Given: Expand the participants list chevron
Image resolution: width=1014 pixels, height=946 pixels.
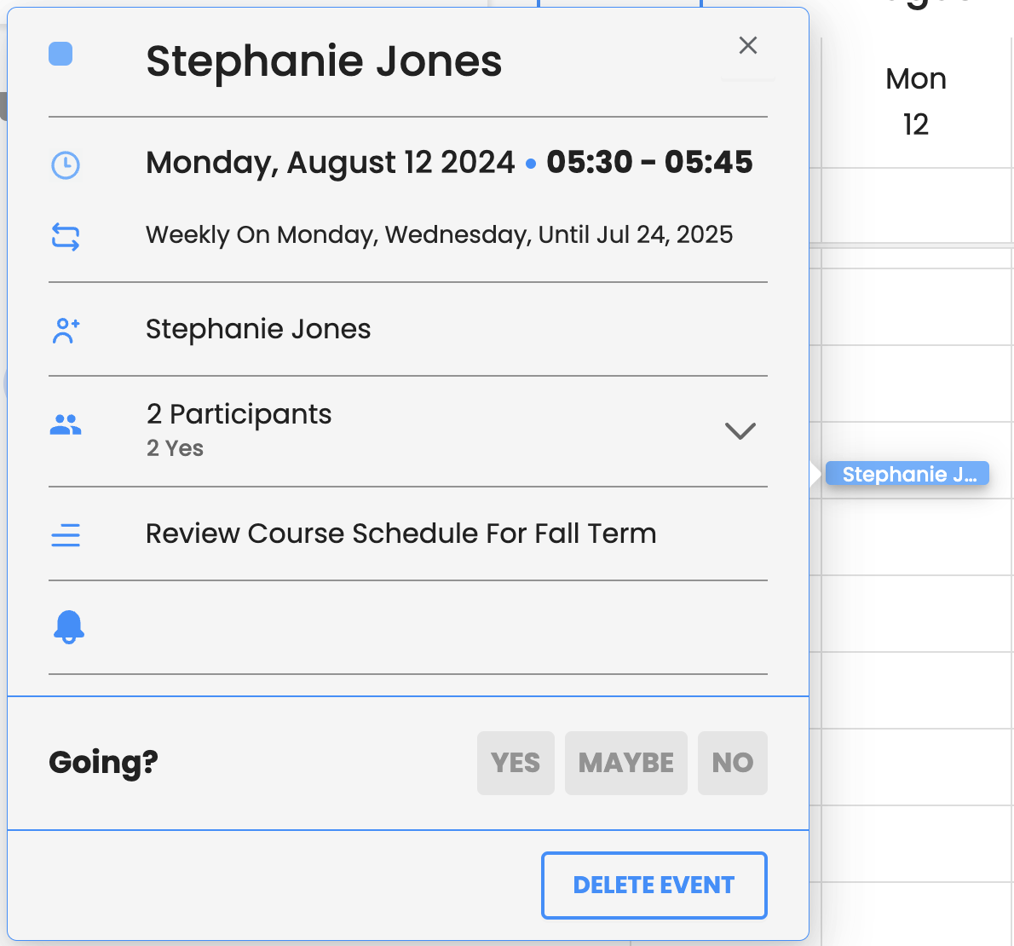Looking at the screenshot, I should click(x=740, y=430).
